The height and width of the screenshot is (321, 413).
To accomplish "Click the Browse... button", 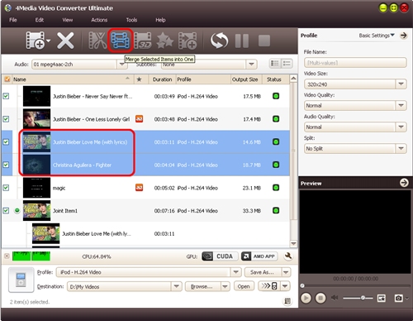I will (202, 286).
